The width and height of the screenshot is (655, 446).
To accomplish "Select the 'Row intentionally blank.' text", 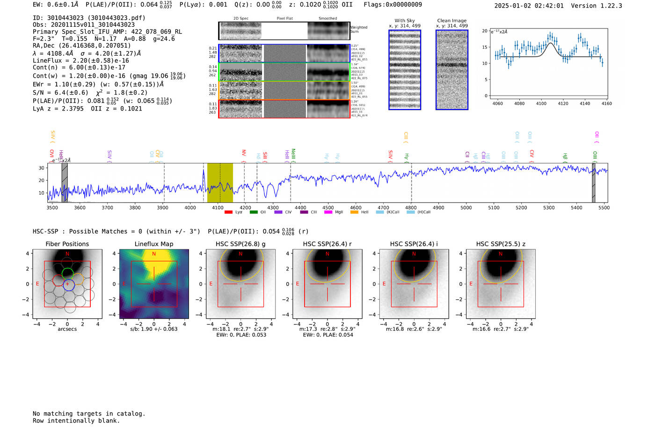I will 76,421.
